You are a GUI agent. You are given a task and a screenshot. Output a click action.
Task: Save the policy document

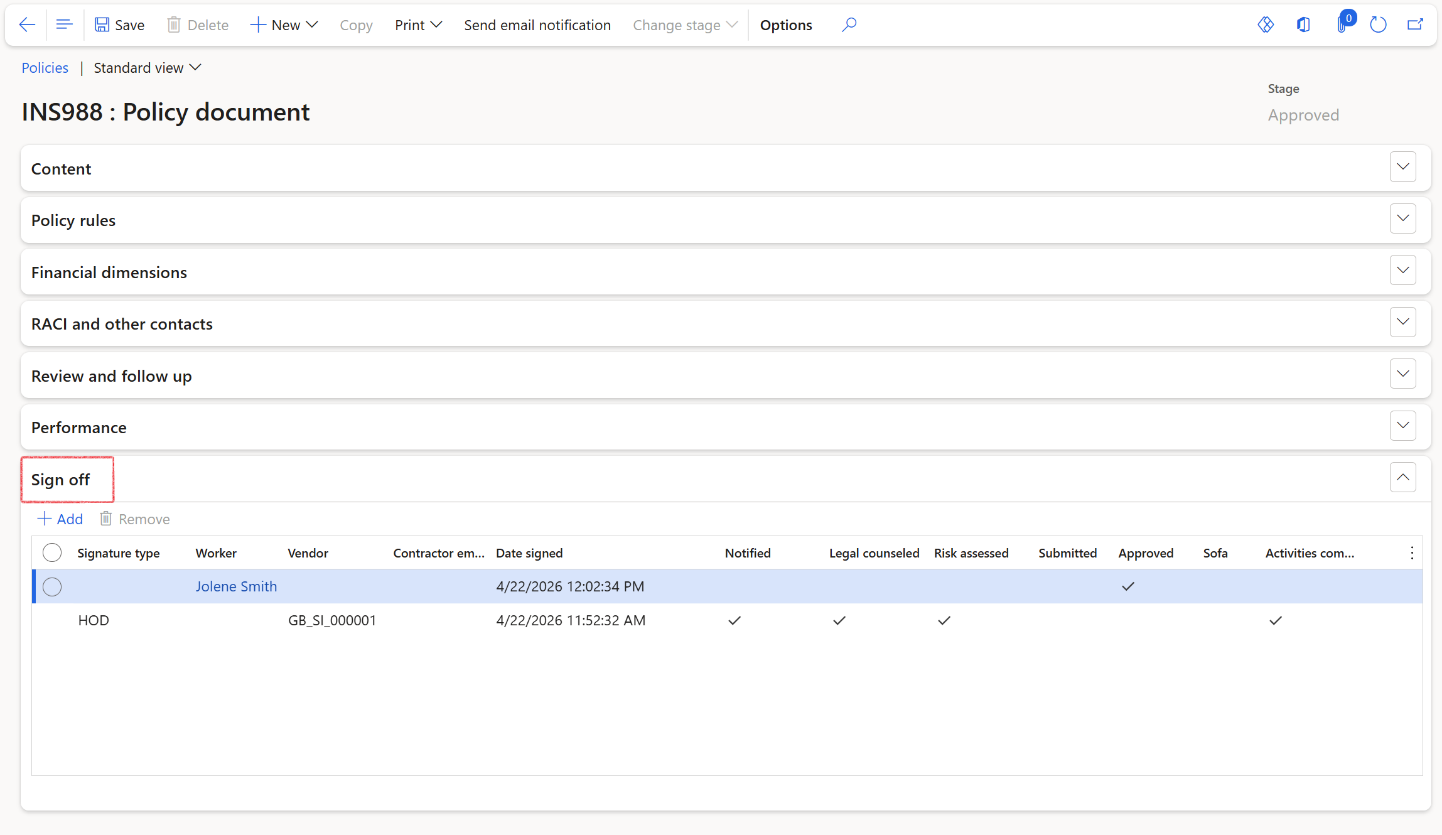click(119, 25)
